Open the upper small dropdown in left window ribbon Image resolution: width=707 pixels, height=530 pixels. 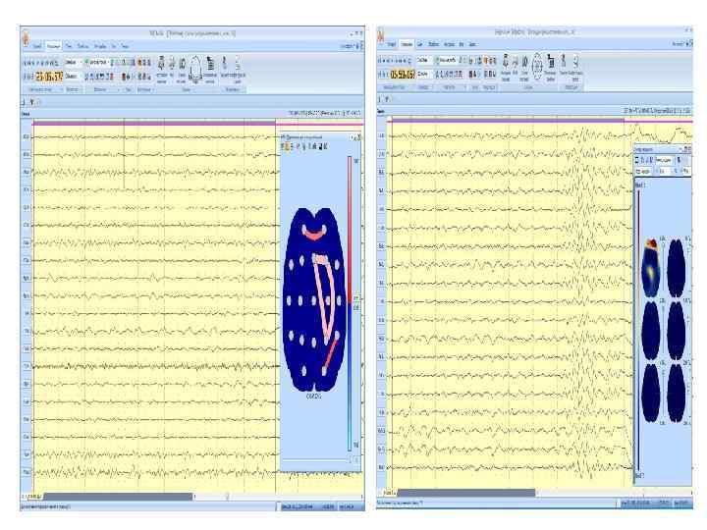pos(72,62)
